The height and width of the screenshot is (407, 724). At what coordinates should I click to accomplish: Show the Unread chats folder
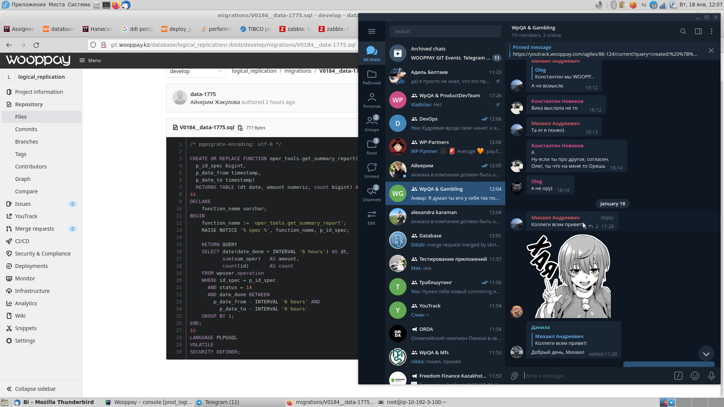click(371, 170)
